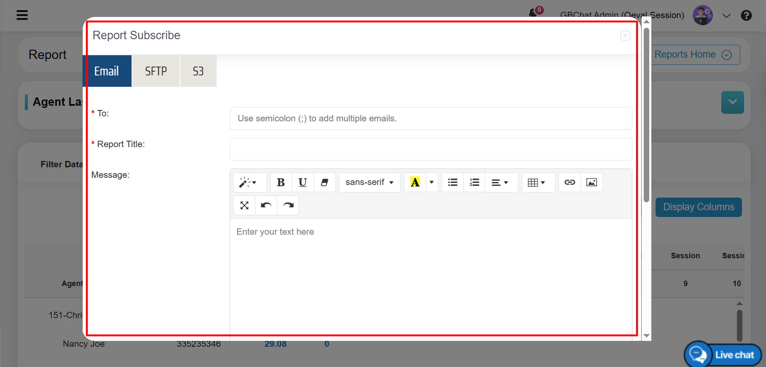The height and width of the screenshot is (367, 766).
Task: Apply the yellow highlight text color
Action: (415, 182)
